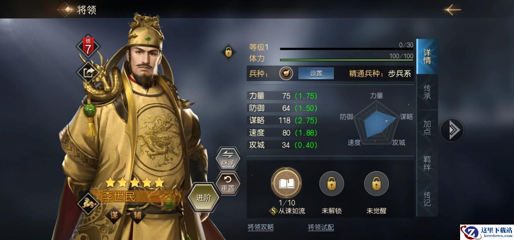Open the 从谏如流 skill book icon
The image size is (514, 240).
click(x=286, y=183)
